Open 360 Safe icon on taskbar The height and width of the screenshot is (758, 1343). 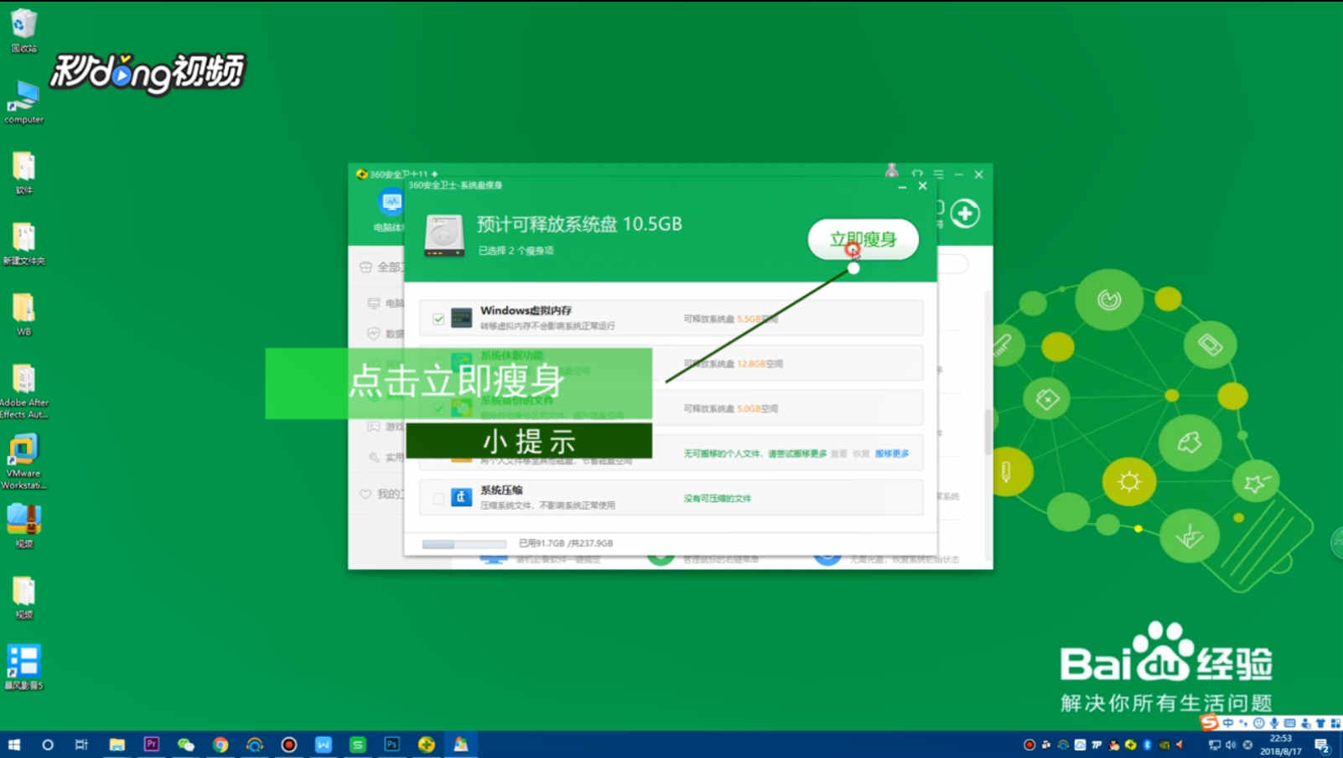tap(427, 745)
